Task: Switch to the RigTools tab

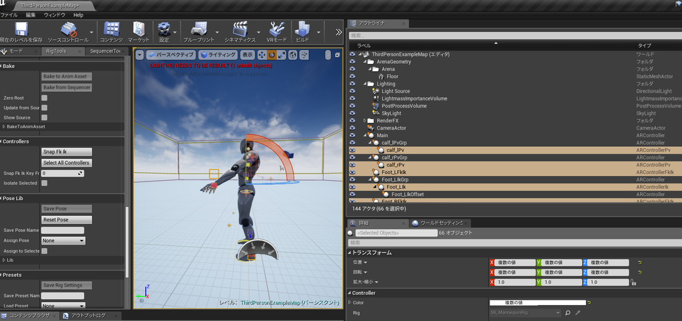Action: pos(56,51)
